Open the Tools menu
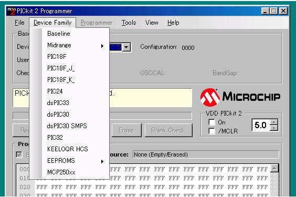This screenshot has height=197, width=296. [x=129, y=23]
